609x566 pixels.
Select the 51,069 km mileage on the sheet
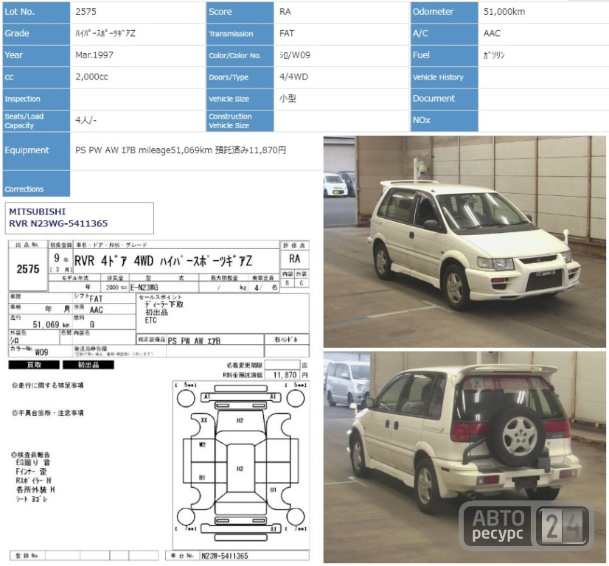click(52, 324)
